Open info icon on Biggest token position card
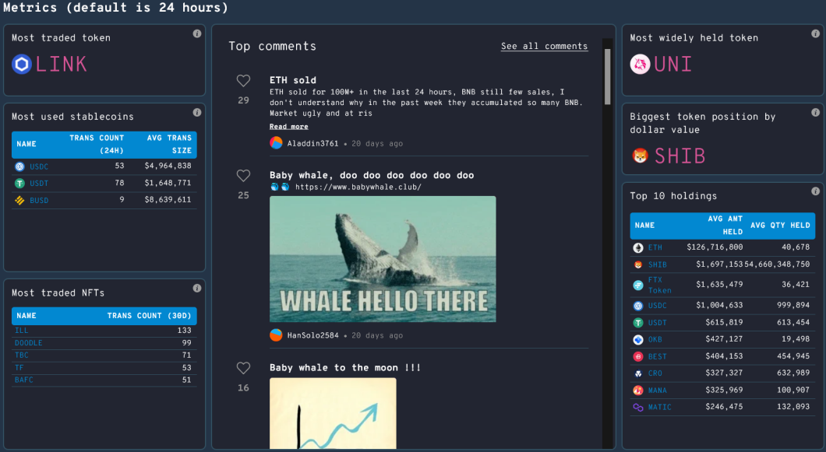 point(815,112)
